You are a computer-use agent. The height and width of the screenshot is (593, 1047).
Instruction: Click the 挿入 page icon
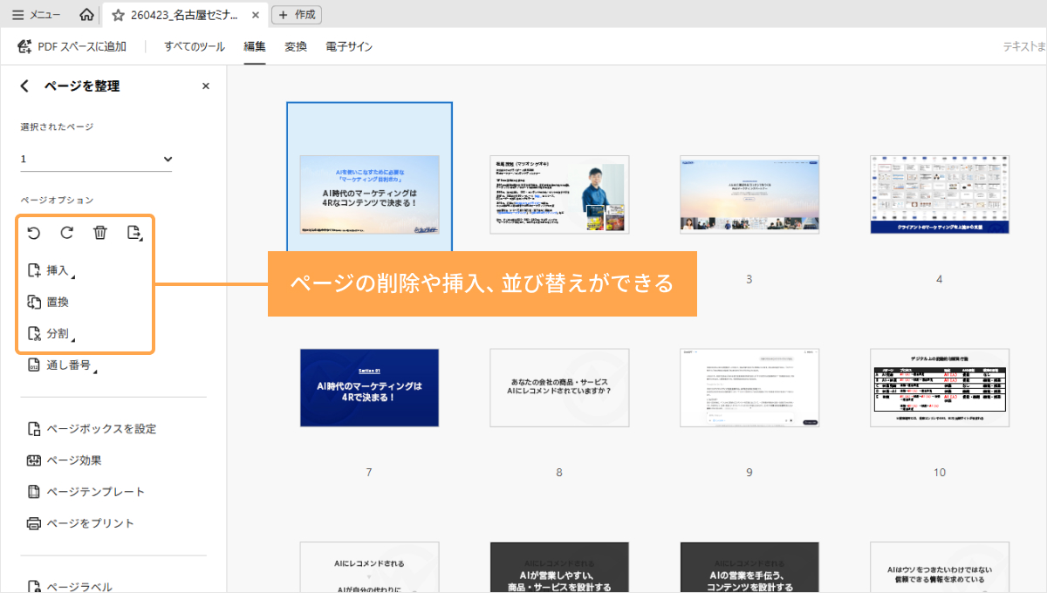click(x=34, y=270)
